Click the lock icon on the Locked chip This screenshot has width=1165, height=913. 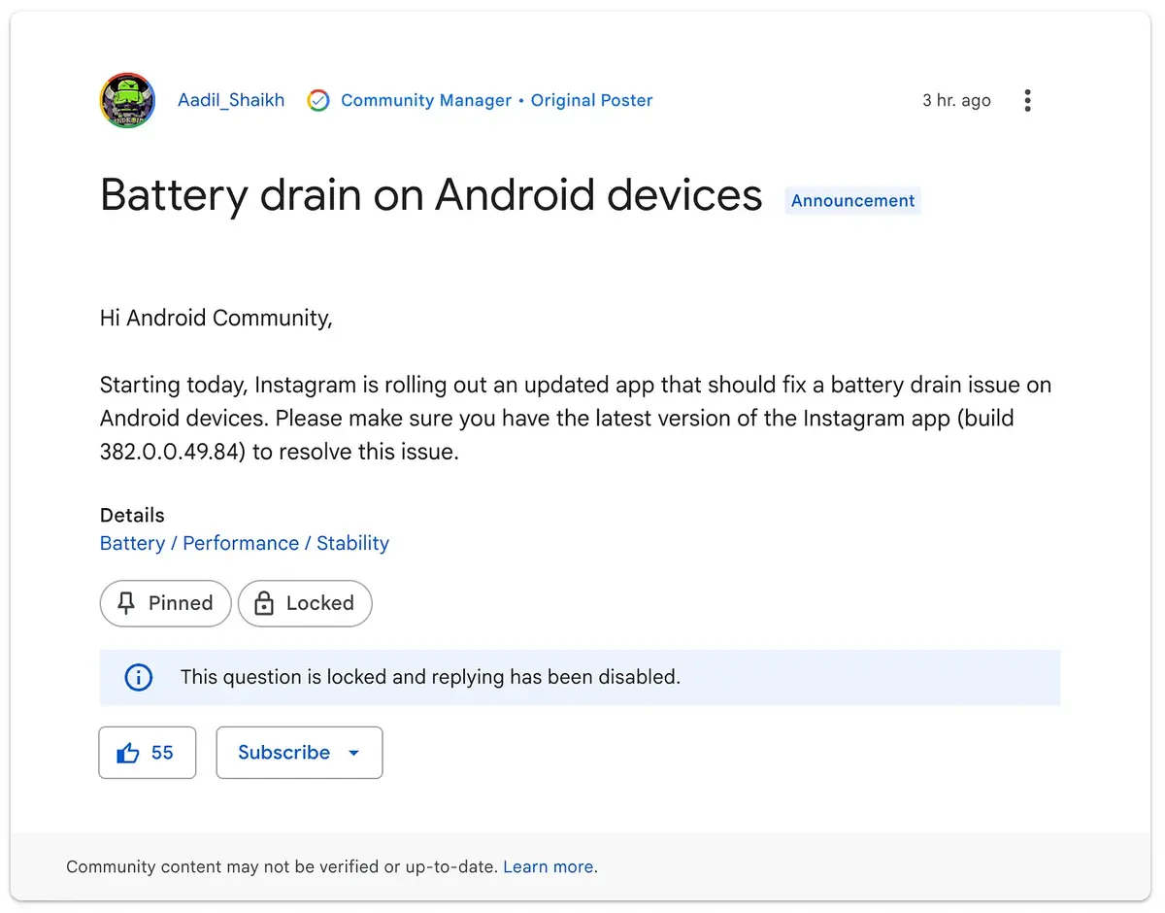point(263,603)
